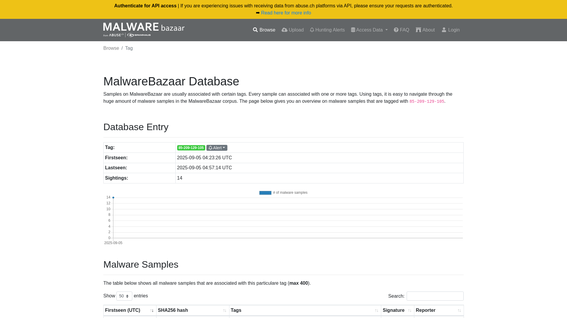This screenshot has width=567, height=318.
Task: Go to the Login page
Action: pyautogui.click(x=451, y=30)
